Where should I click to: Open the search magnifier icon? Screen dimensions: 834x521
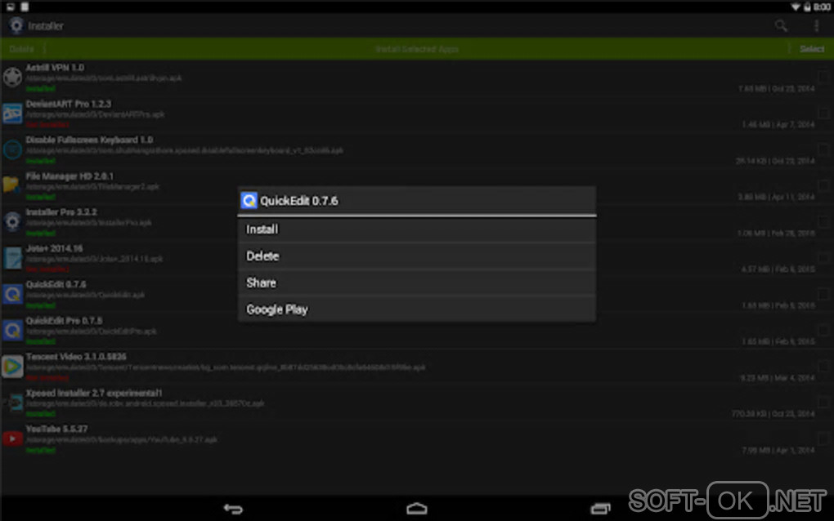point(780,25)
